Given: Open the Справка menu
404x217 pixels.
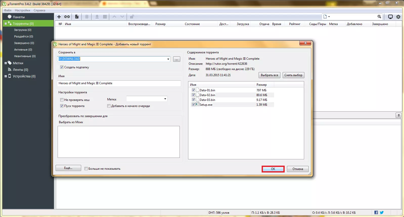Looking at the screenshot, I should coord(39,10).
